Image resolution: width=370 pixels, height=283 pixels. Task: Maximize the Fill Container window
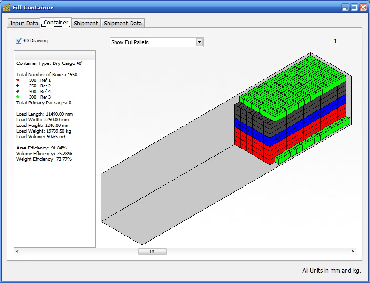[354, 8]
